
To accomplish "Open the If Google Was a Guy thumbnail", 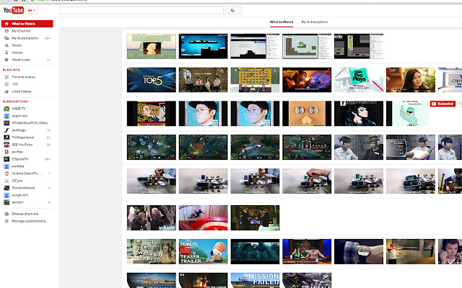I will tap(152, 251).
